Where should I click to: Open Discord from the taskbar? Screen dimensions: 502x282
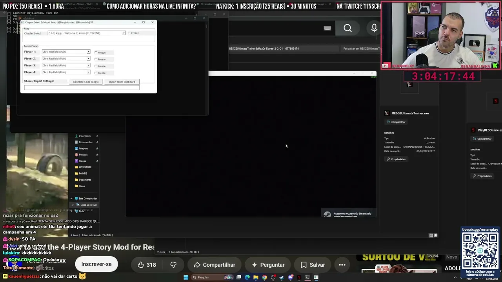290,277
